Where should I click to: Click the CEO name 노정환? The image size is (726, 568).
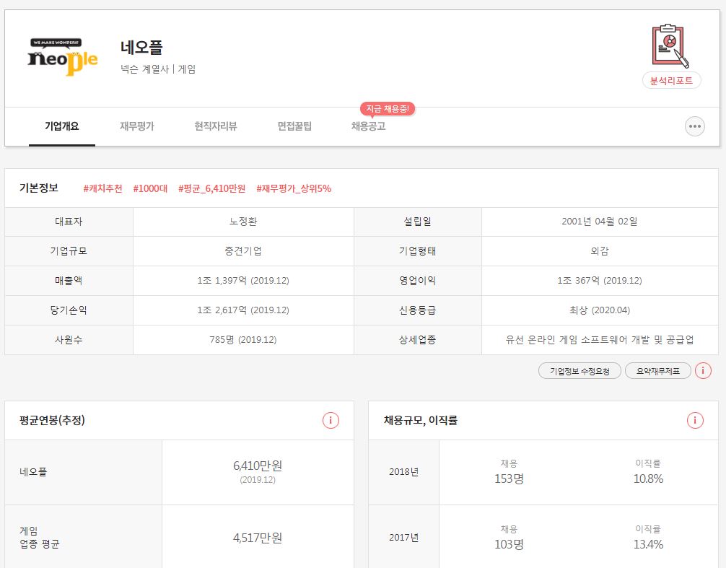(243, 222)
